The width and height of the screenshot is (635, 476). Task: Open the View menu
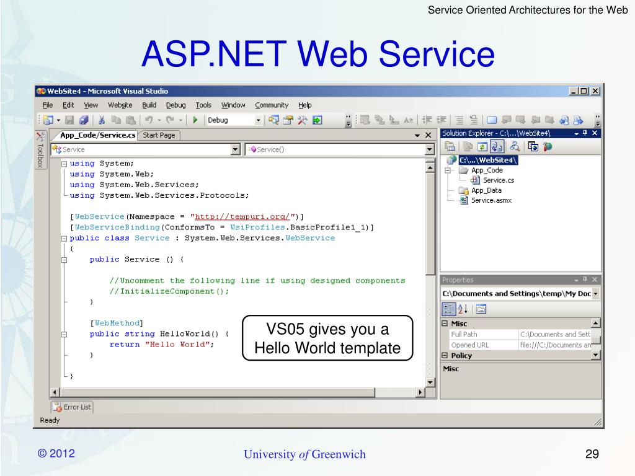point(91,105)
